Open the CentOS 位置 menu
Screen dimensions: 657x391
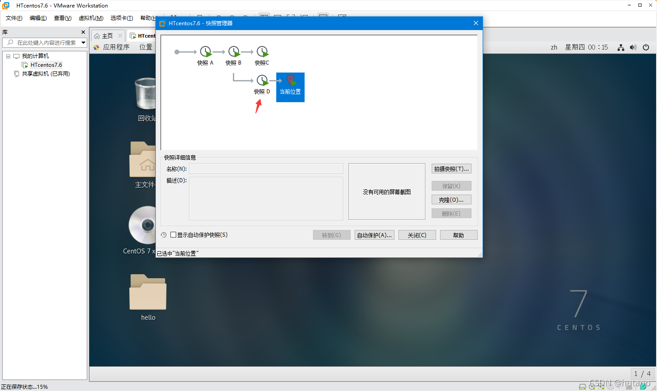pyautogui.click(x=146, y=47)
